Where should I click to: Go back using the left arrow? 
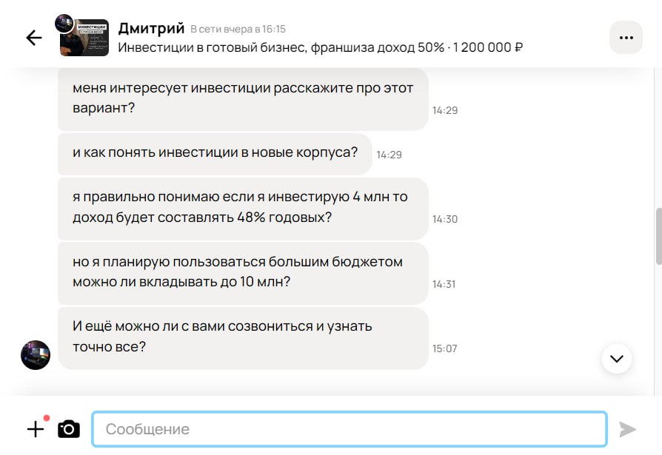tap(34, 38)
